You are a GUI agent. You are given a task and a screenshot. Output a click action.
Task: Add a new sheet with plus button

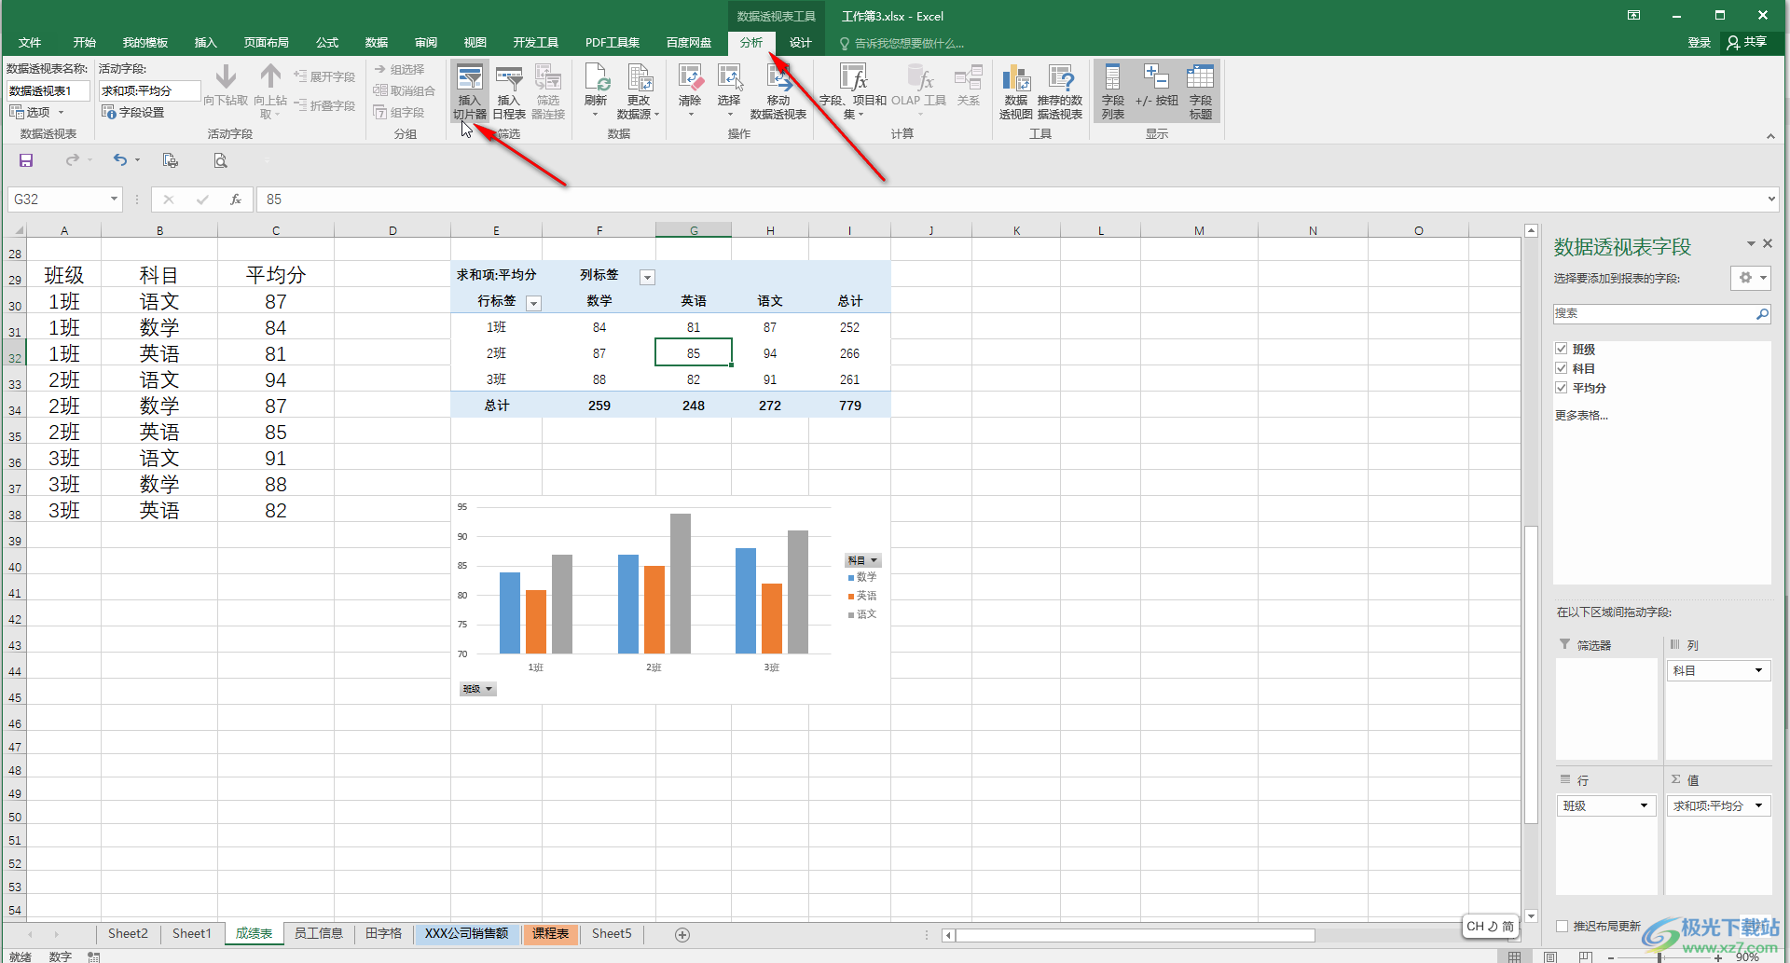click(x=682, y=935)
